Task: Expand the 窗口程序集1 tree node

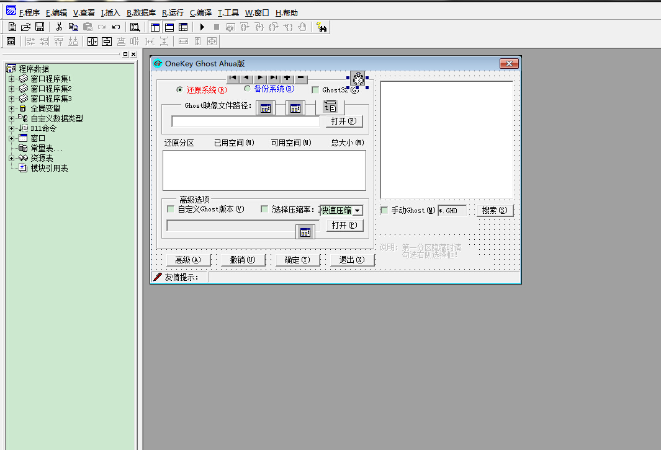Action: pos(11,79)
